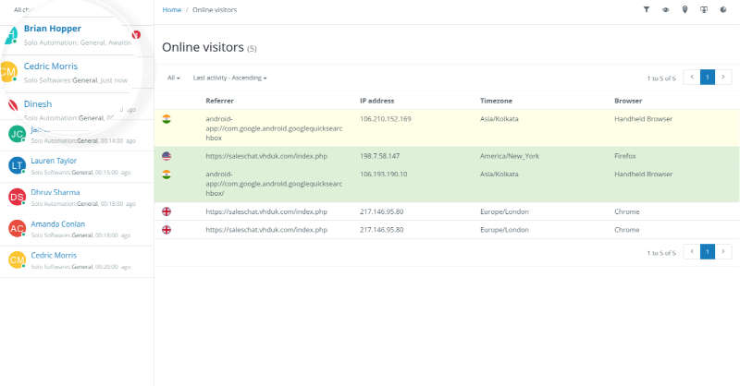
Task: Click the Firefox browser cell
Action: (x=625, y=156)
